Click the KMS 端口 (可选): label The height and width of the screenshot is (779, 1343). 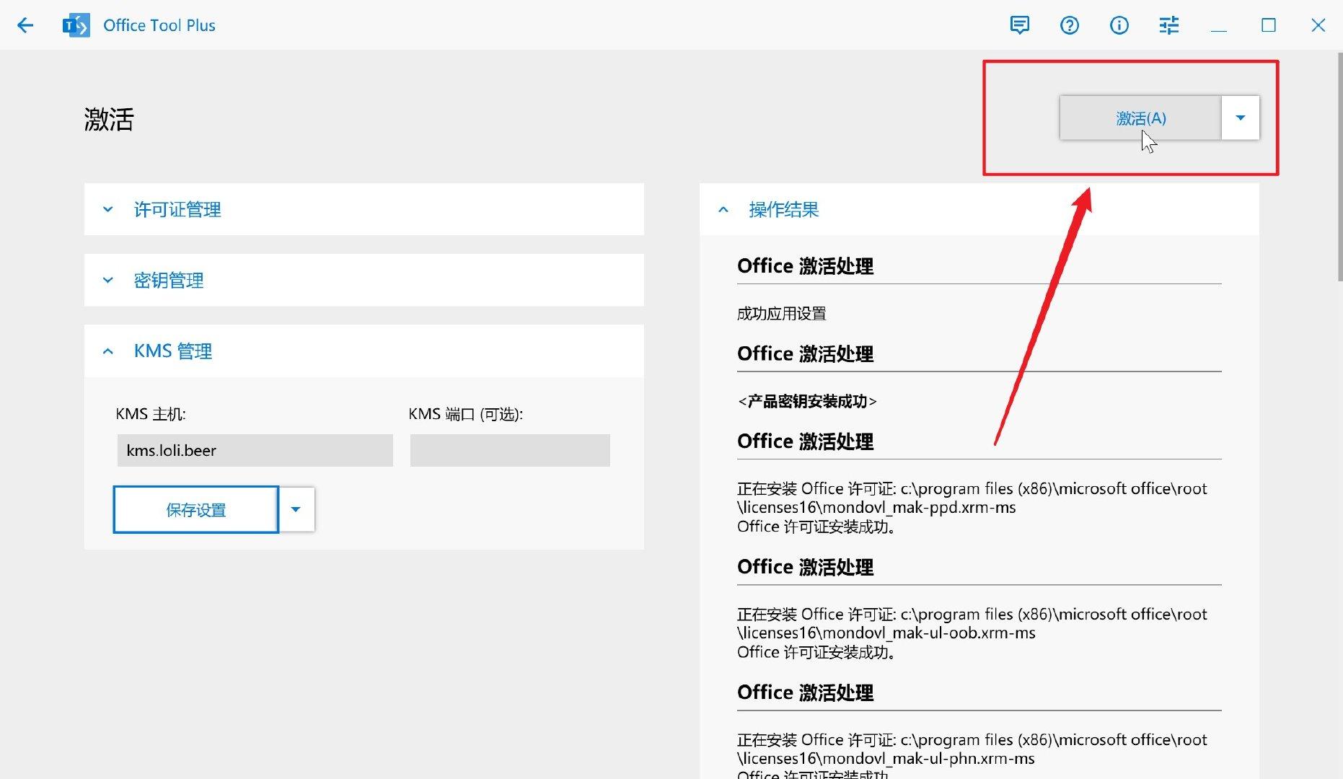465,414
